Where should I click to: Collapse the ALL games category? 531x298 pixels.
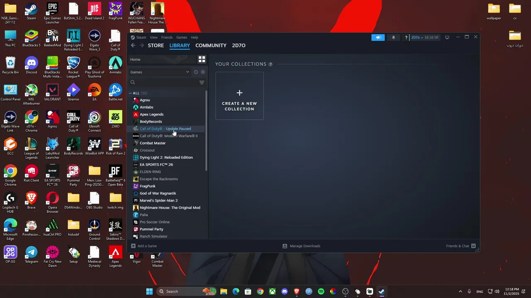pyautogui.click(x=130, y=93)
